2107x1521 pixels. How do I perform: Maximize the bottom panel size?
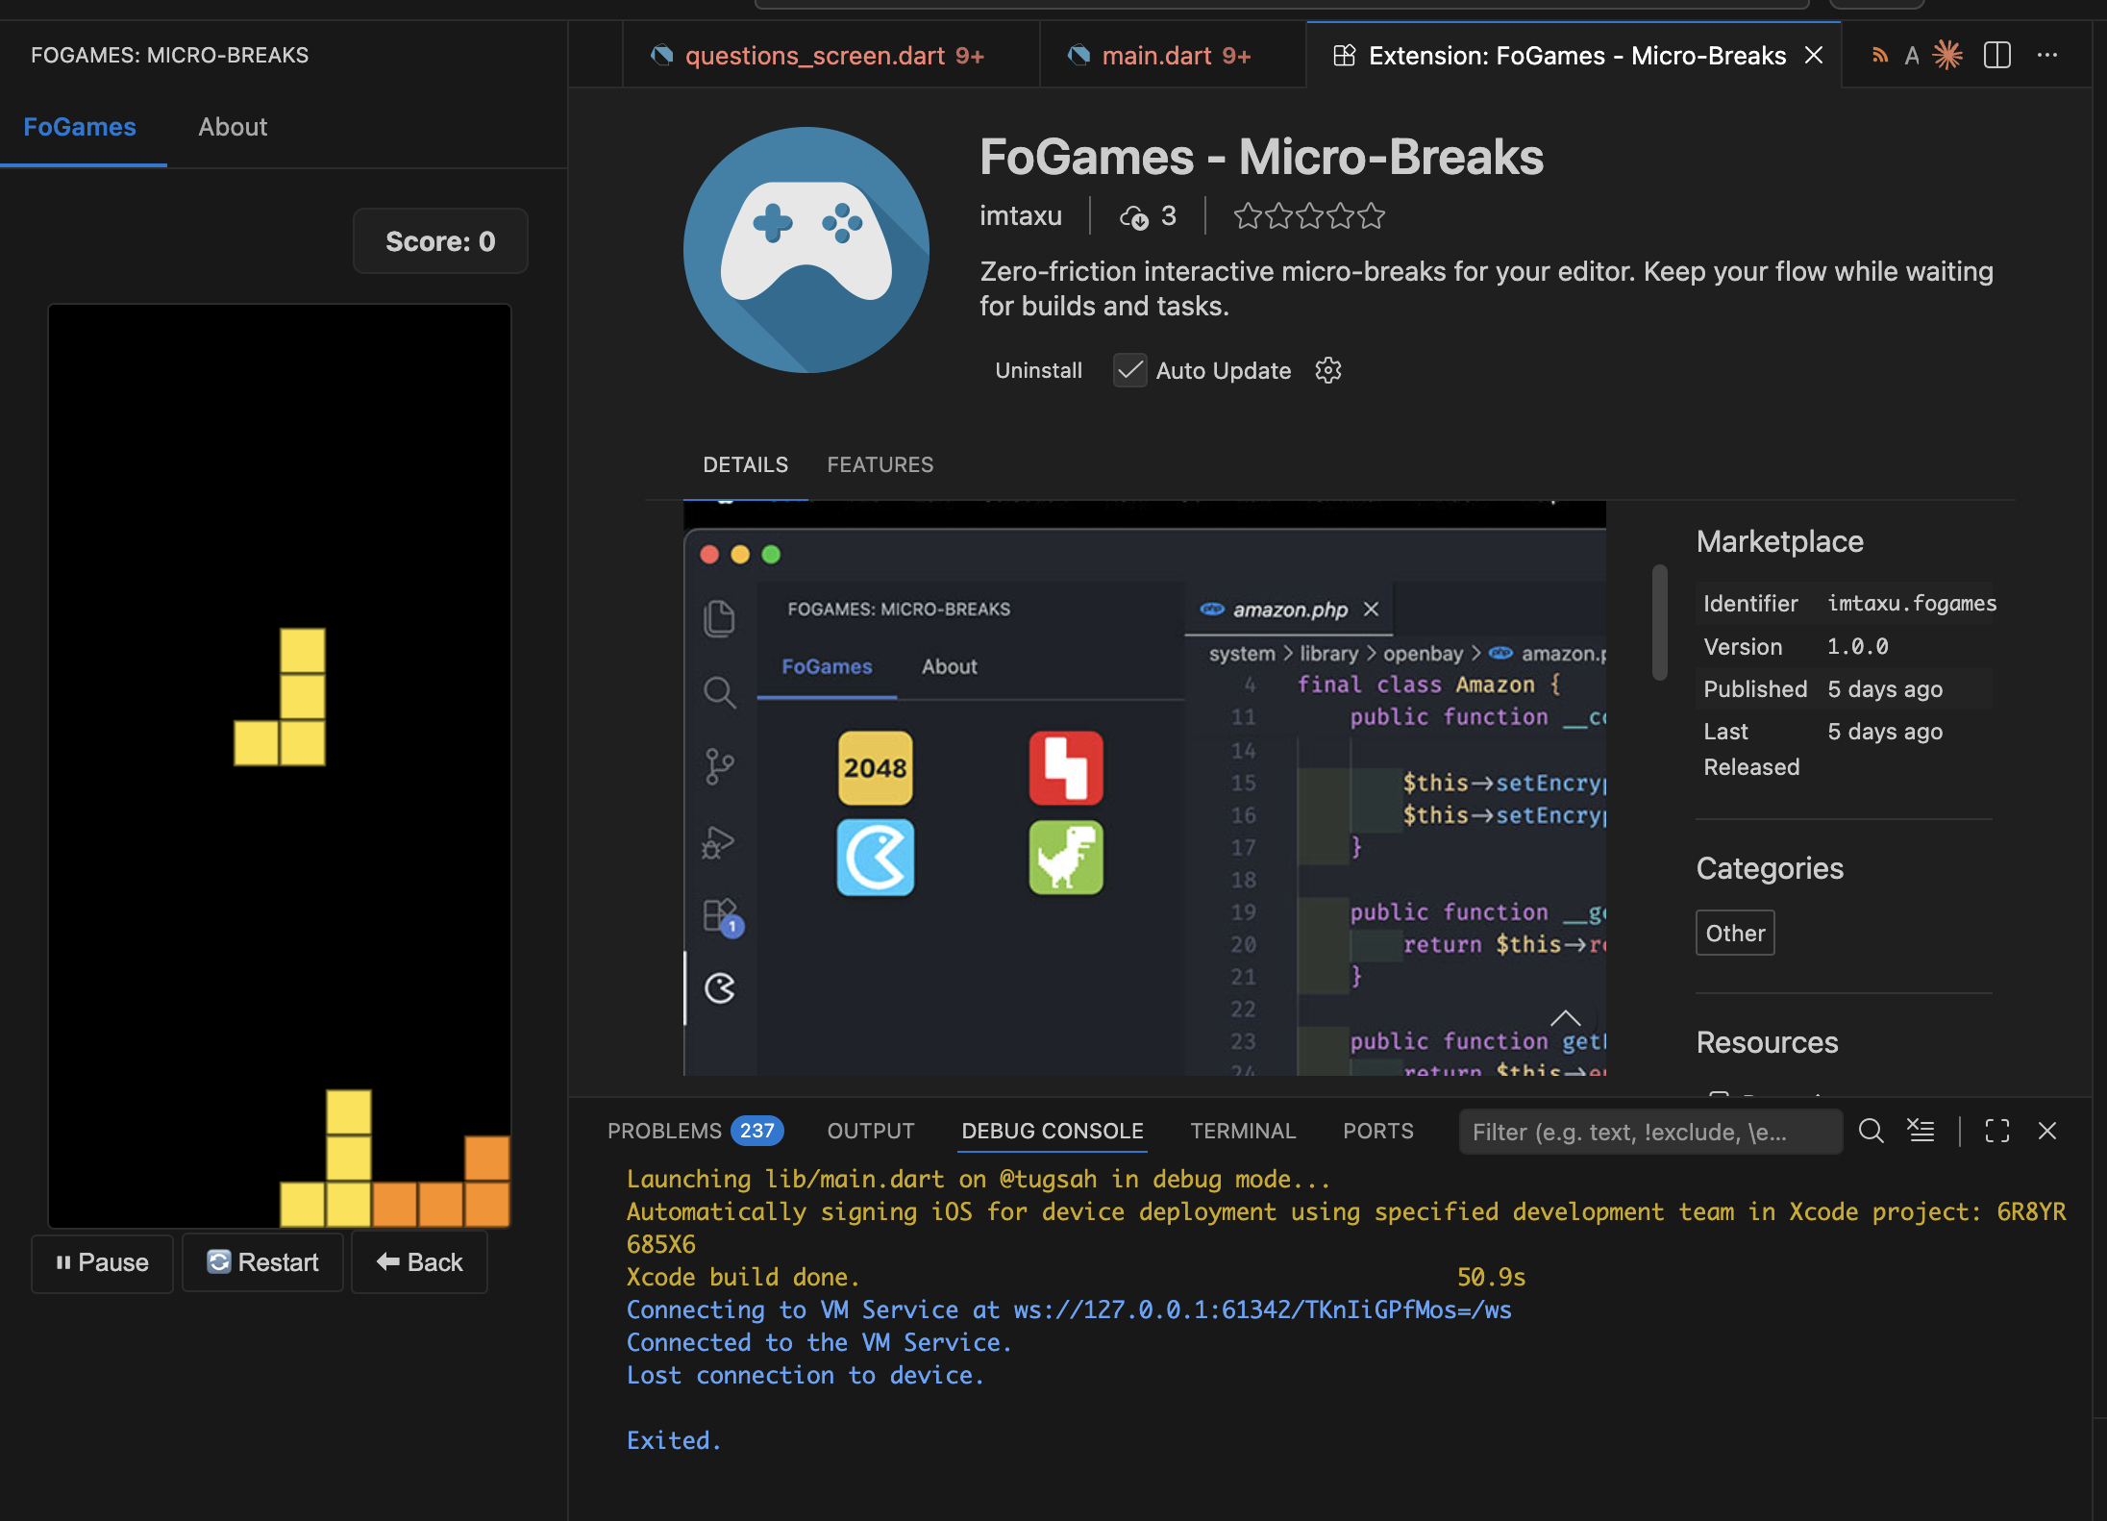click(1996, 1131)
